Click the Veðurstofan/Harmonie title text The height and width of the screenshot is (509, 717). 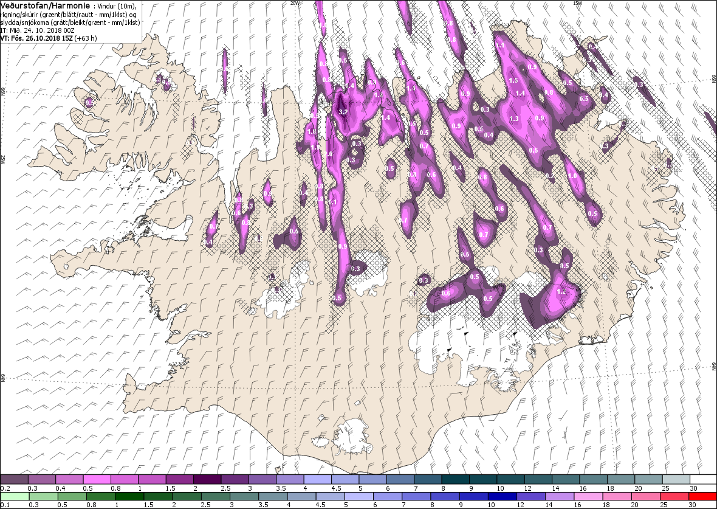pos(47,5)
